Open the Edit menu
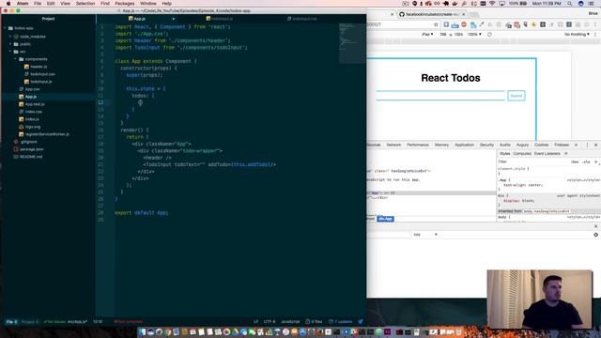The image size is (601, 338). pos(51,4)
